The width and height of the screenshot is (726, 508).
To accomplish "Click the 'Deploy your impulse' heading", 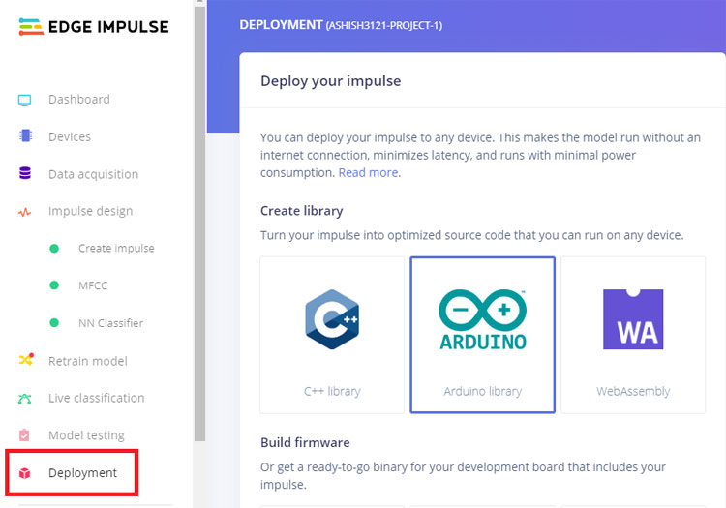I will [x=331, y=81].
